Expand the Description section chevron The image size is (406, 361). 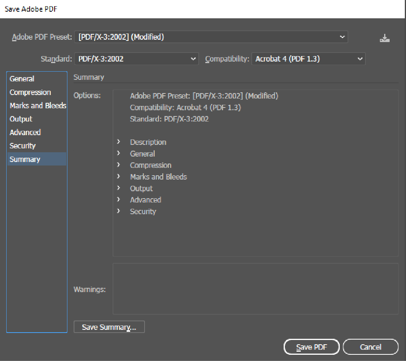click(x=118, y=142)
